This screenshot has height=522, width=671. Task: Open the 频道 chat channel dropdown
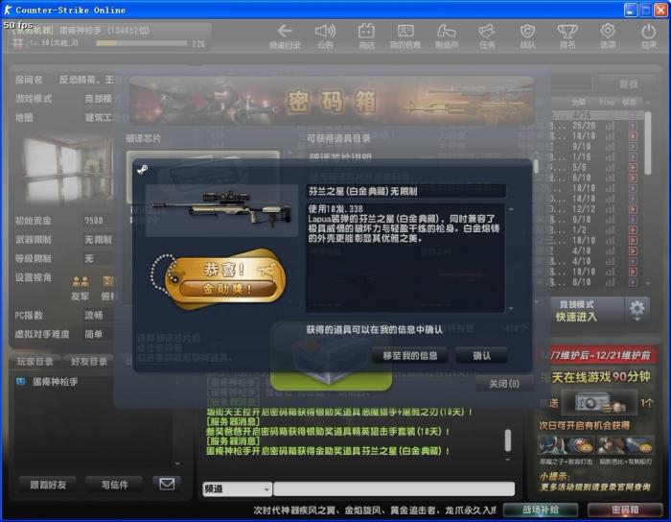click(x=237, y=488)
